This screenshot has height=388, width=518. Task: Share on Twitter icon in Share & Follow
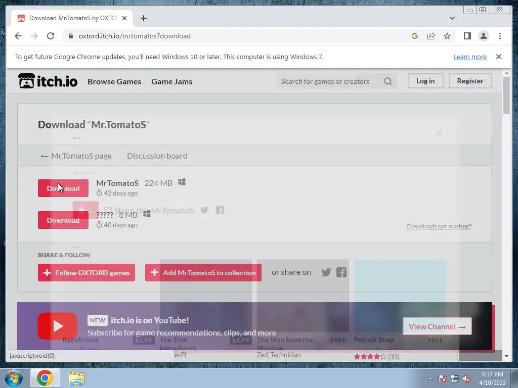pos(326,272)
